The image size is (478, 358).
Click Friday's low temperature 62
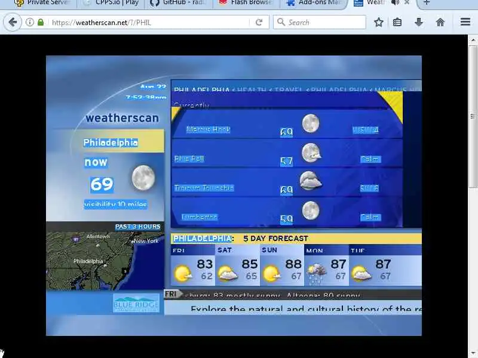click(x=206, y=276)
